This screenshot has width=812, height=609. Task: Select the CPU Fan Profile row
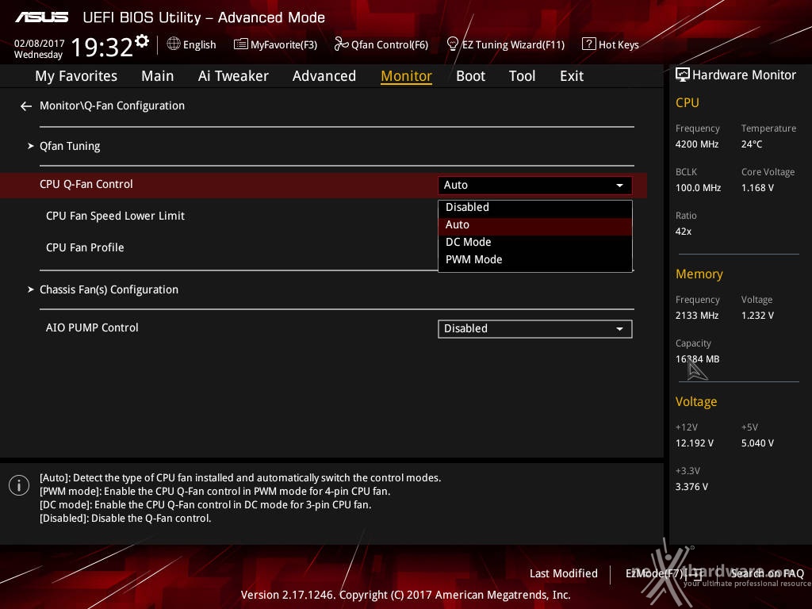click(x=85, y=247)
